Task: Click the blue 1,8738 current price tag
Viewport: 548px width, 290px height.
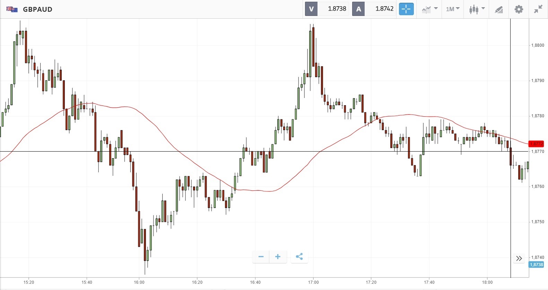Action: click(x=536, y=265)
